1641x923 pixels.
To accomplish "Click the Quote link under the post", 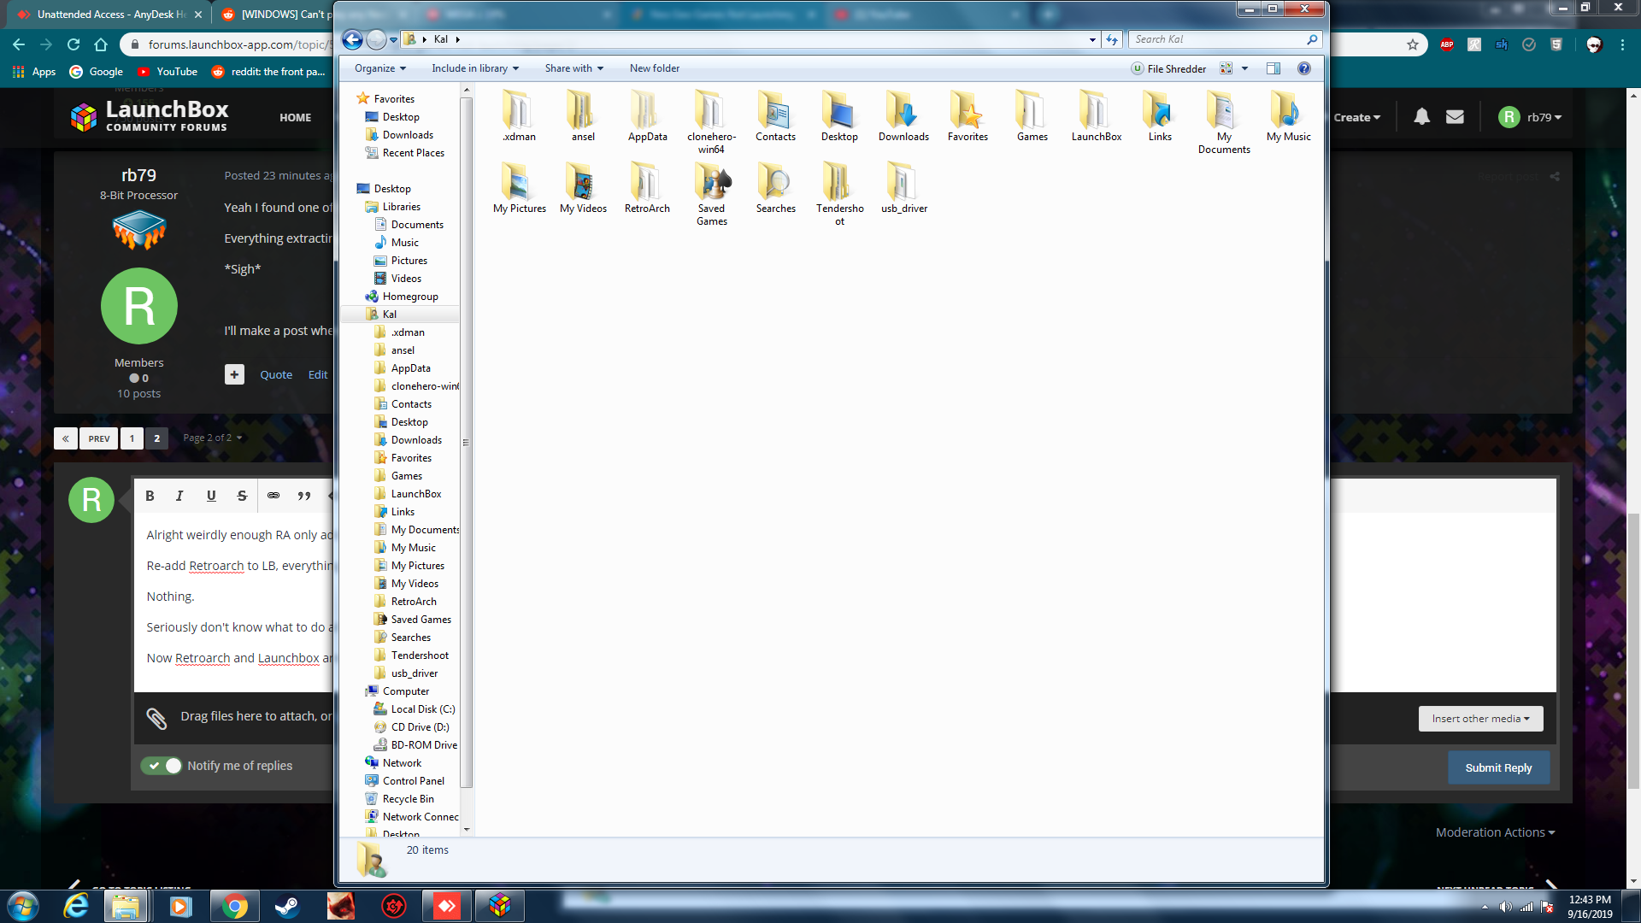I will (276, 374).
